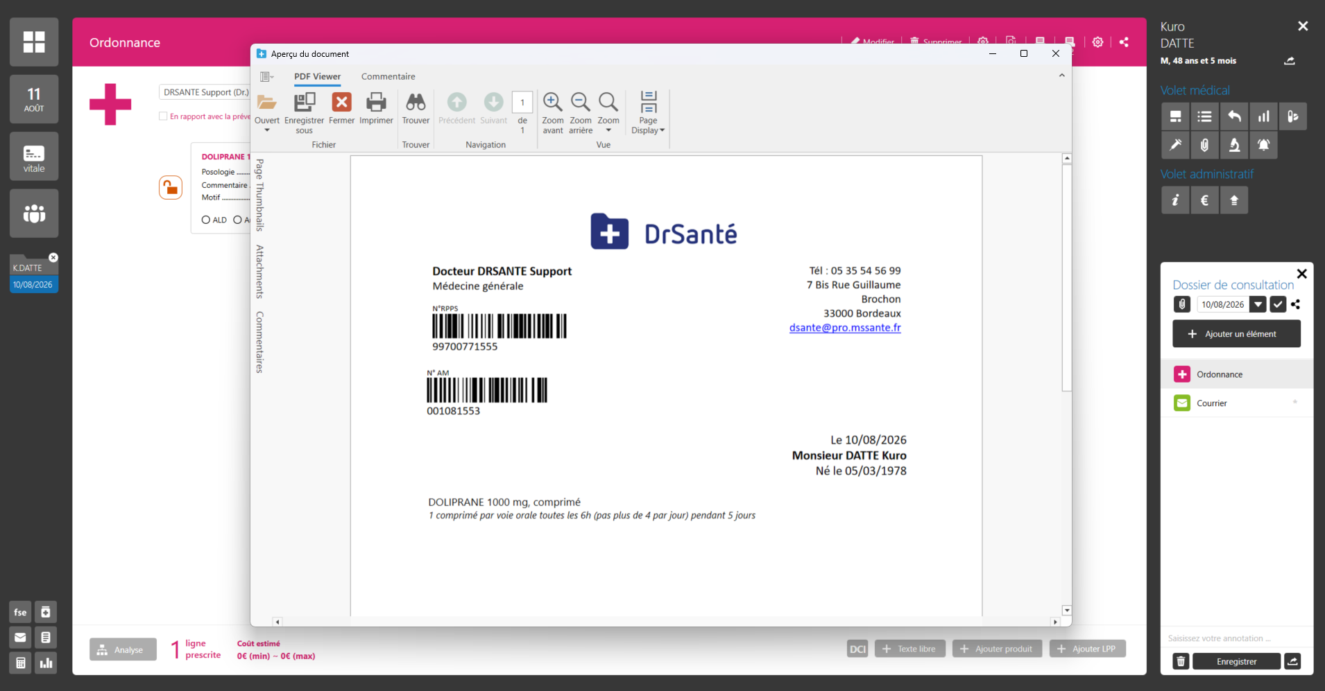Click Enregistrer in Dossier de consultation
Screen dimensions: 1325x691
pyautogui.click(x=1236, y=661)
